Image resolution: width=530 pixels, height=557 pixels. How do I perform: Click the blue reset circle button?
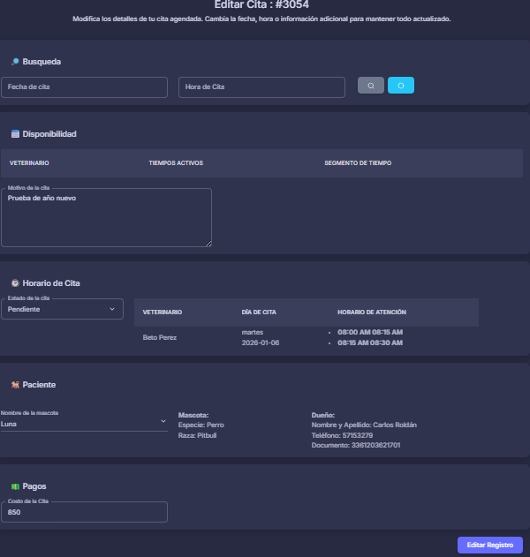pyautogui.click(x=401, y=86)
